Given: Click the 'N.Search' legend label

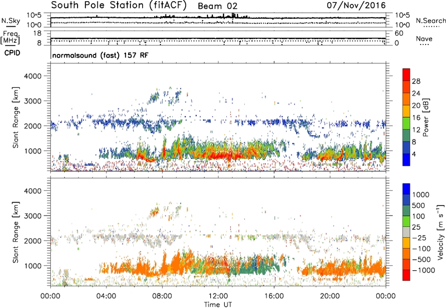Looking at the screenshot, I should [431, 21].
